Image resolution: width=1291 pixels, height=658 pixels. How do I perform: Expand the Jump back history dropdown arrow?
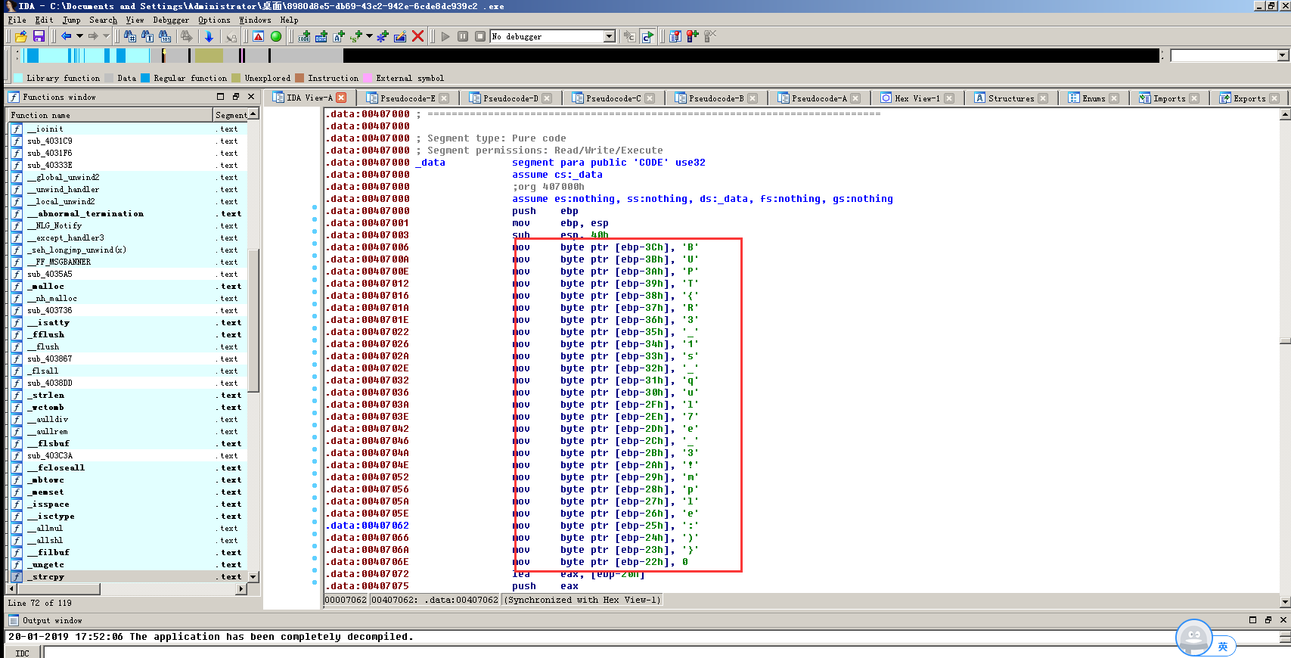point(79,36)
